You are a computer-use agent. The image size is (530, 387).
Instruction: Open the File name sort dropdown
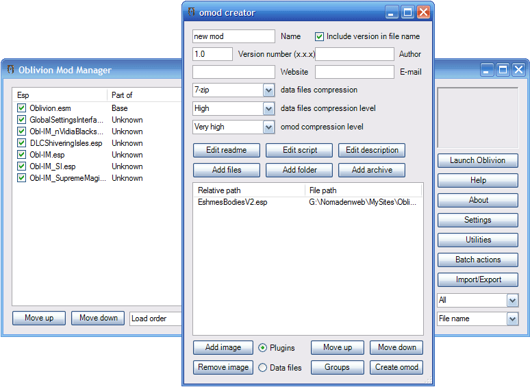point(512,319)
